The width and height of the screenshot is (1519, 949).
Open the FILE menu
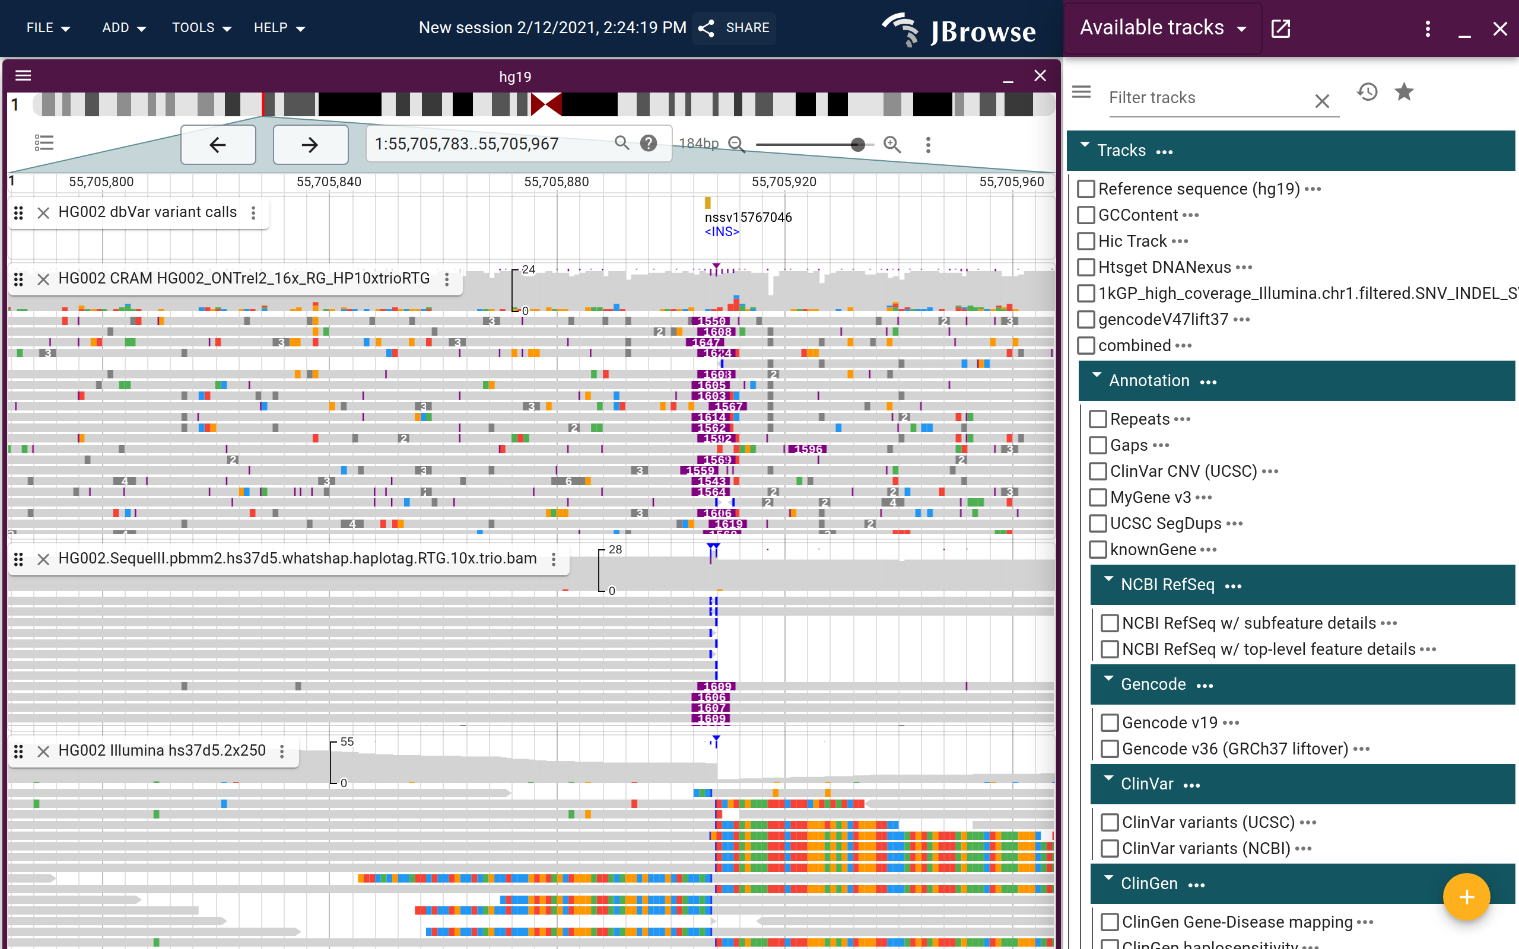pyautogui.click(x=48, y=28)
